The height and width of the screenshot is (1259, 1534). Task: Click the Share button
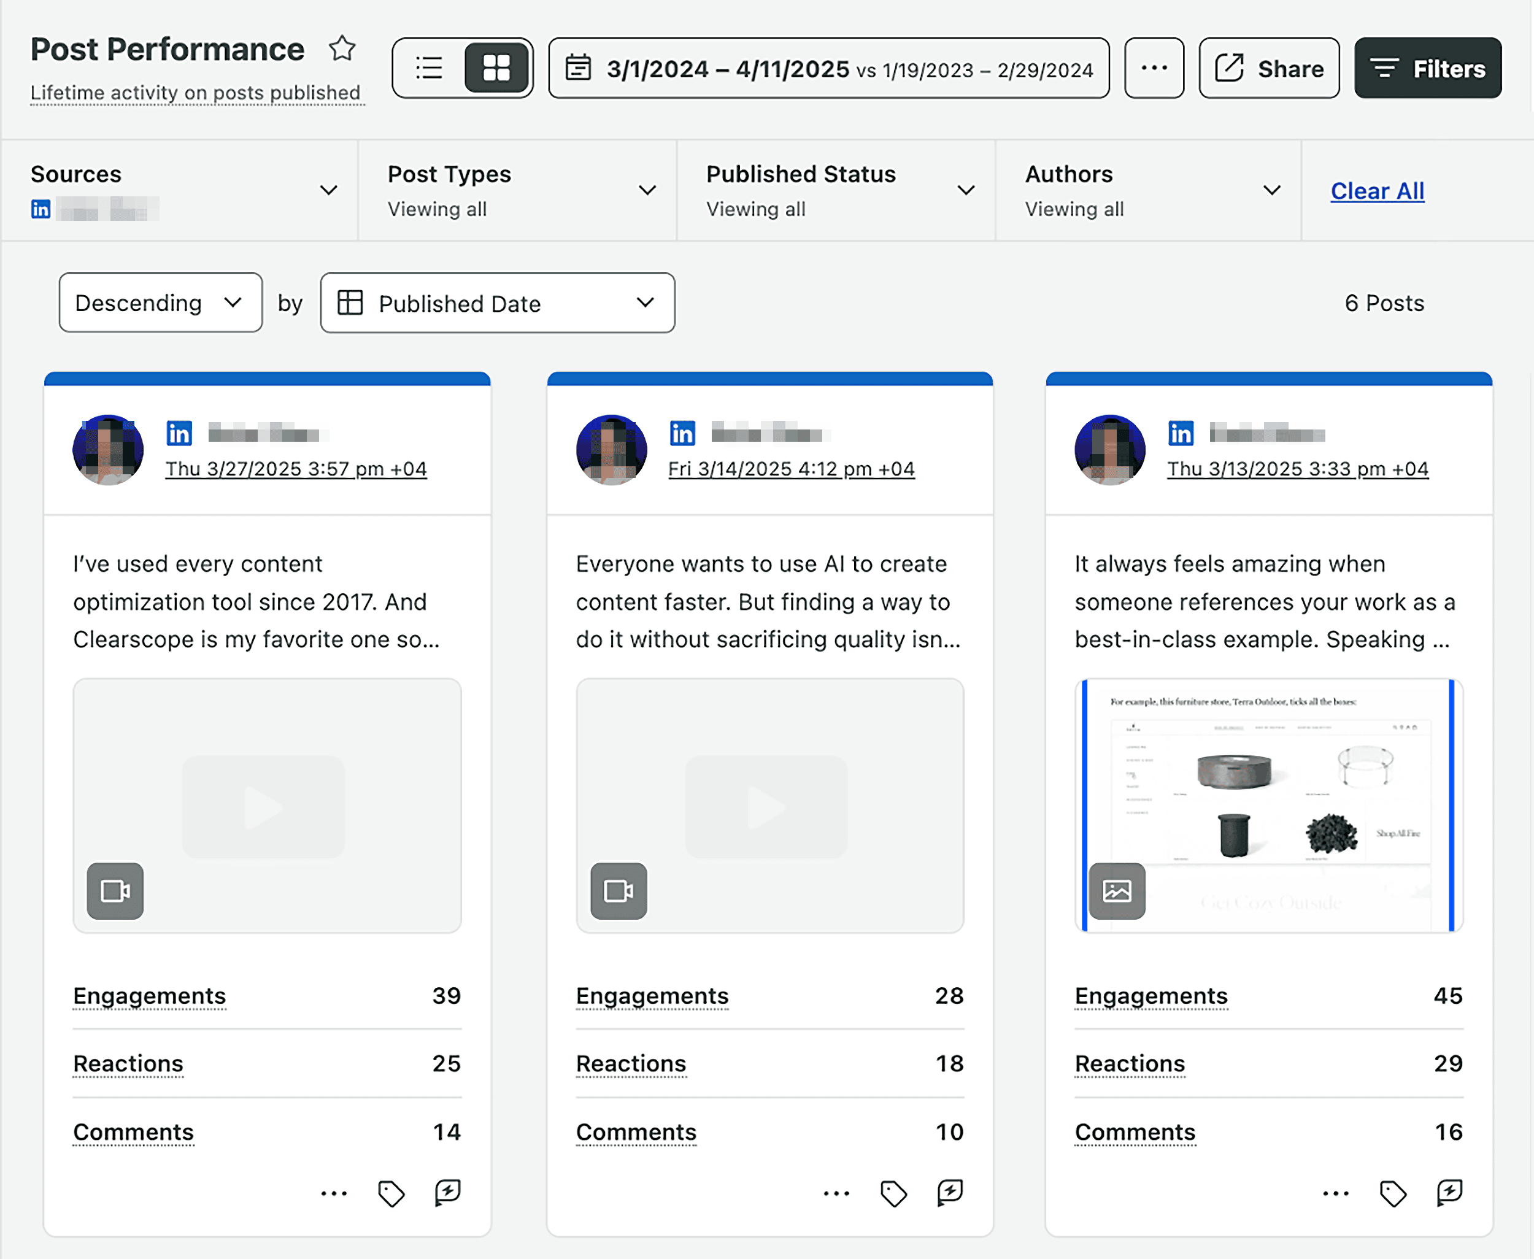(1268, 69)
